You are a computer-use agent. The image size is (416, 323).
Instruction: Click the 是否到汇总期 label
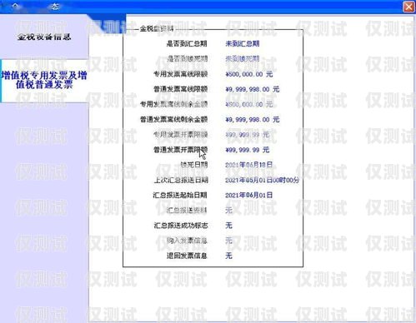[187, 43]
